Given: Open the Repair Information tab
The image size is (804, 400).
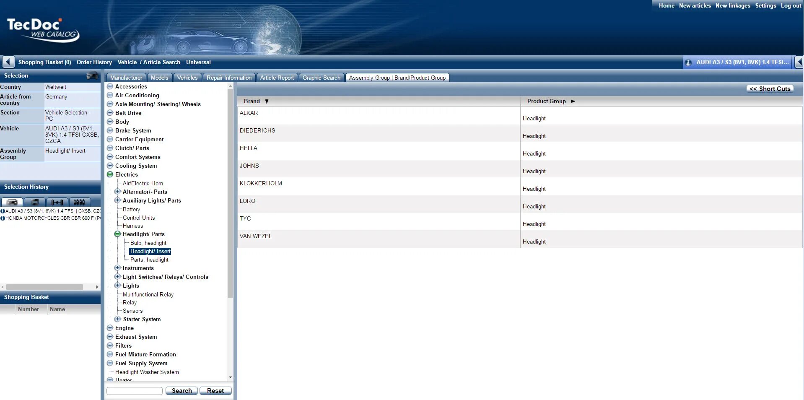Looking at the screenshot, I should [x=229, y=78].
